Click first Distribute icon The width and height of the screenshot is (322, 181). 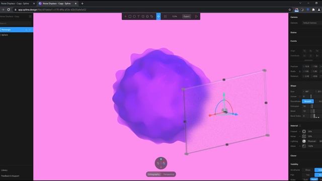click(304, 56)
